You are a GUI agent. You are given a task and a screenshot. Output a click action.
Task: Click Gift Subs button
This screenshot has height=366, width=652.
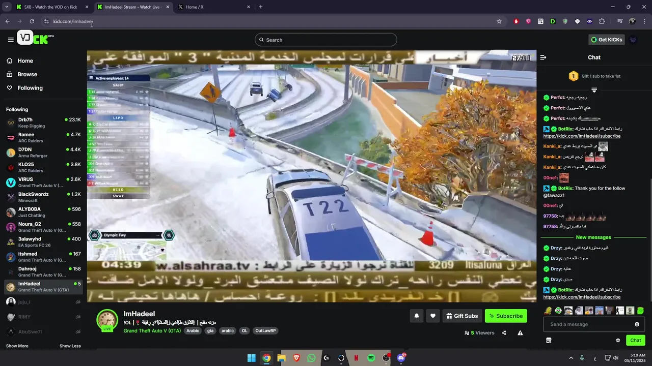(462, 316)
